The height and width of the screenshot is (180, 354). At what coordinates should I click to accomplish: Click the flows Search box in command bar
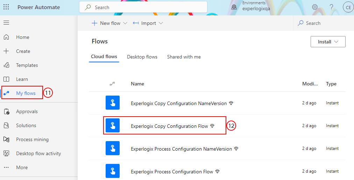click(324, 23)
